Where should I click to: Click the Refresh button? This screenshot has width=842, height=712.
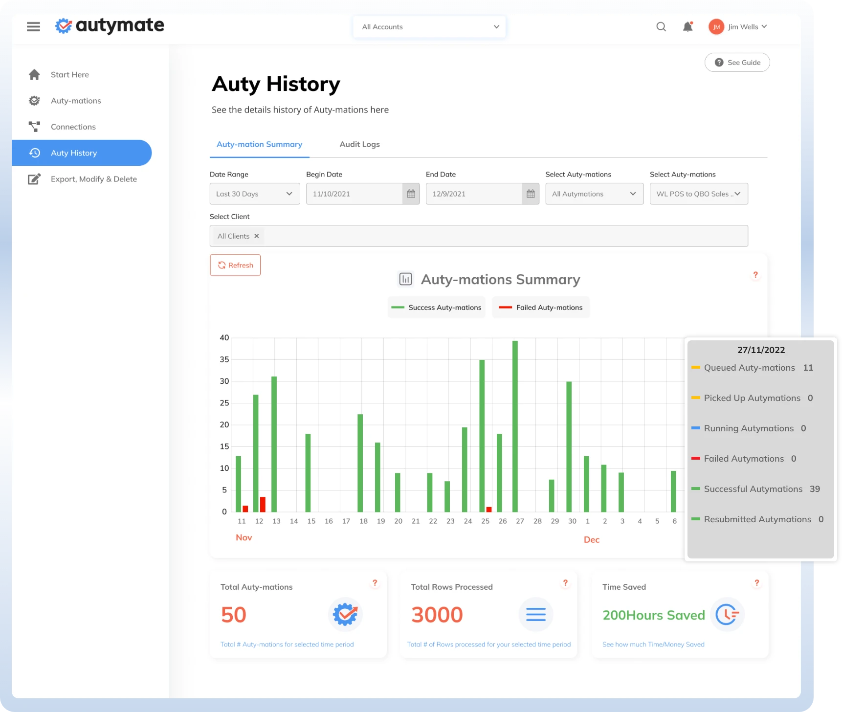coord(235,265)
